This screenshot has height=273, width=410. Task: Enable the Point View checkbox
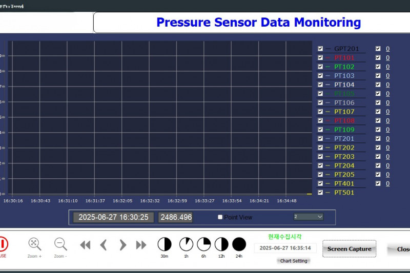pos(220,217)
